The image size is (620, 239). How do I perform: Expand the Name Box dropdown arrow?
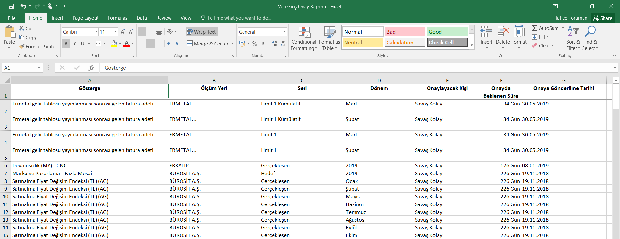click(x=39, y=68)
